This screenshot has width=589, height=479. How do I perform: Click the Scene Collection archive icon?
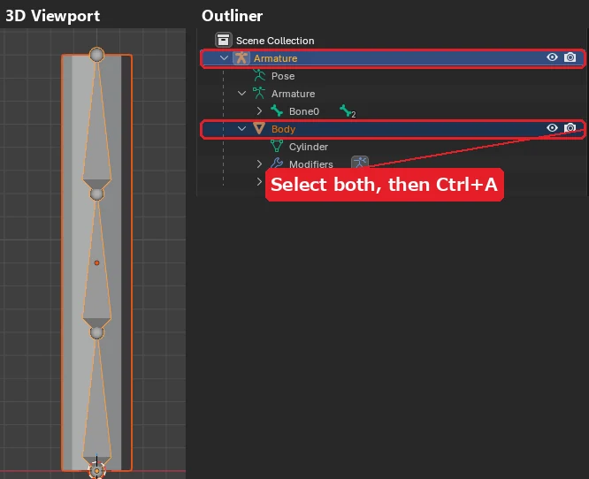[223, 40]
